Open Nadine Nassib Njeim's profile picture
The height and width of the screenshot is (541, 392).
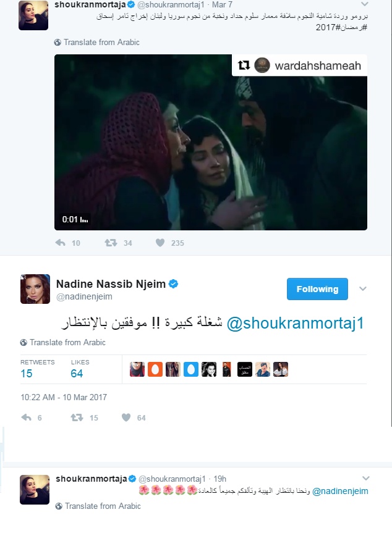(35, 289)
